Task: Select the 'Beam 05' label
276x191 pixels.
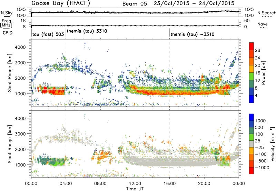Action: click(x=135, y=4)
